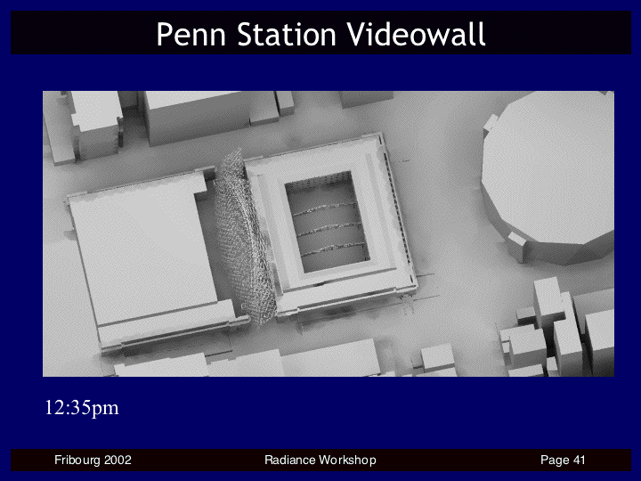Select the small block building, bottom center

tap(438, 358)
